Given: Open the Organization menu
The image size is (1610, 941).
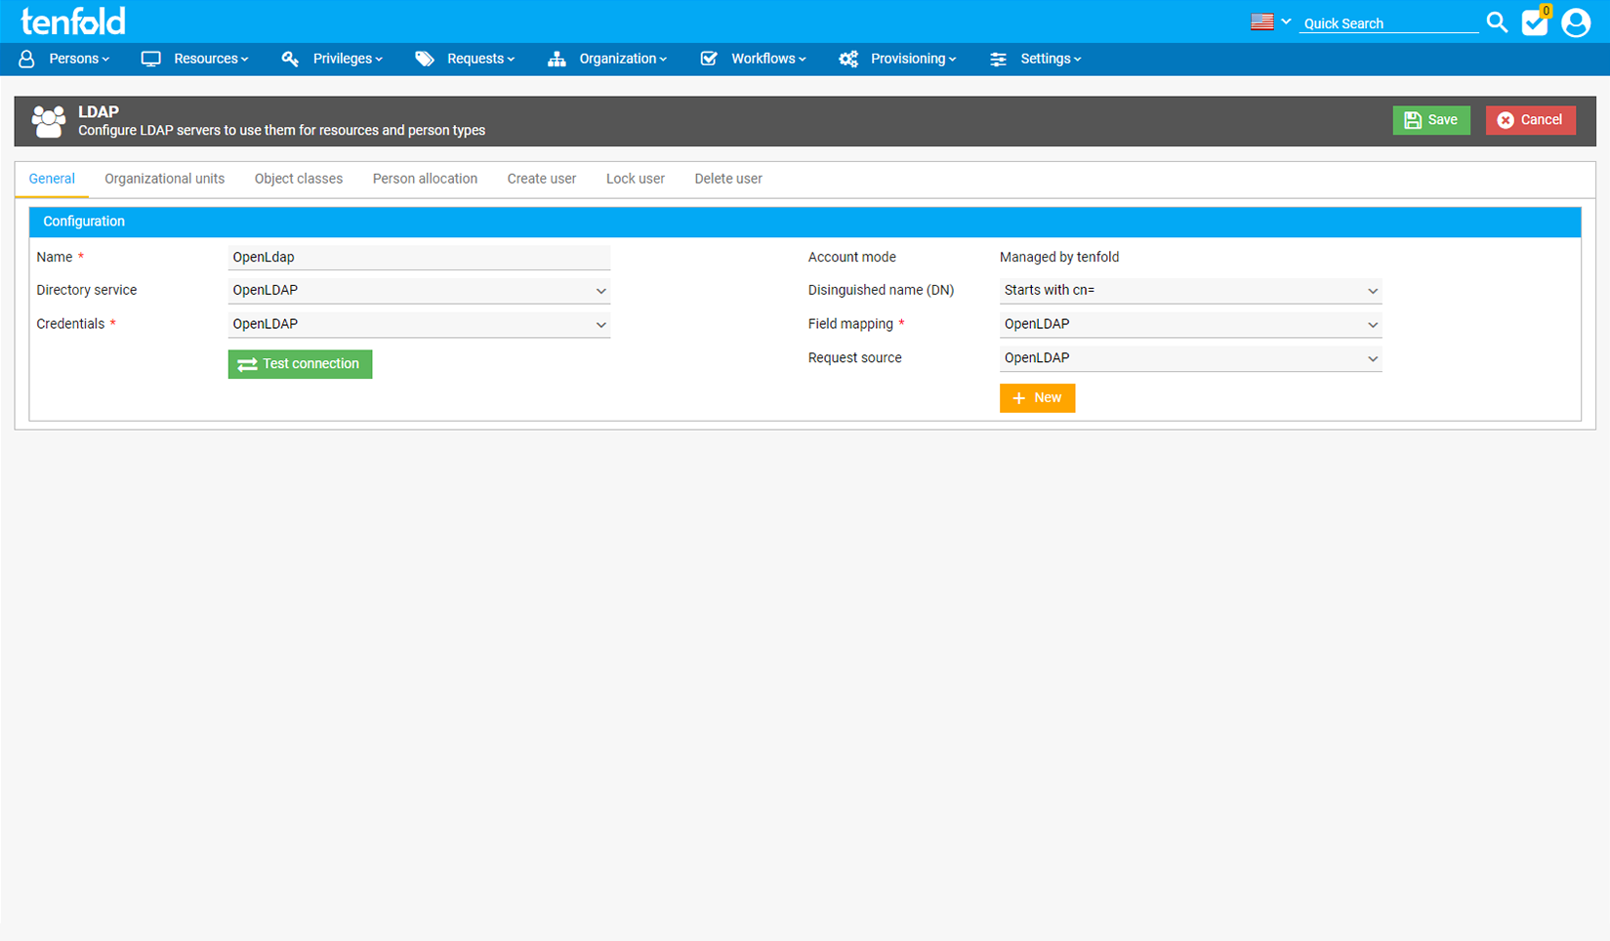Looking at the screenshot, I should (623, 59).
